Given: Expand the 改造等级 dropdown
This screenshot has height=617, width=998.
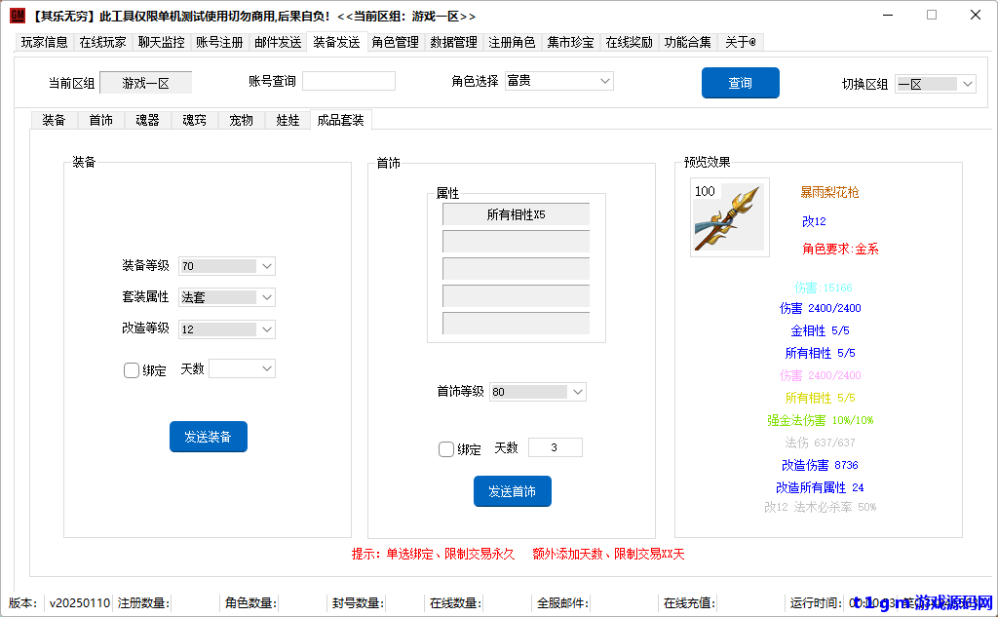Looking at the screenshot, I should (226, 329).
